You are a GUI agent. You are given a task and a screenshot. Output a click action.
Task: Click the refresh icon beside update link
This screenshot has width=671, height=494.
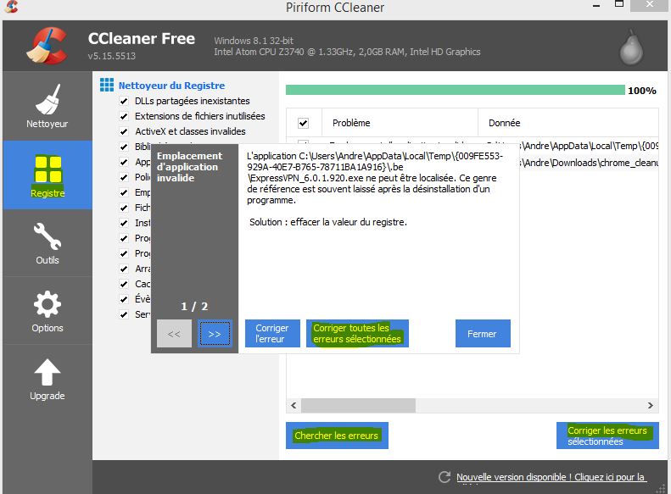click(444, 478)
